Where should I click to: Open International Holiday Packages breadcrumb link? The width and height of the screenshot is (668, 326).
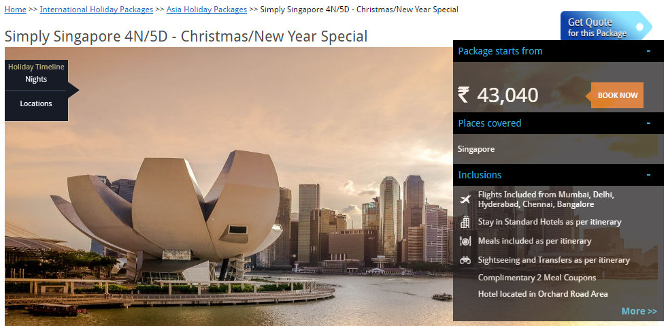(x=97, y=10)
